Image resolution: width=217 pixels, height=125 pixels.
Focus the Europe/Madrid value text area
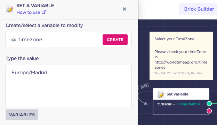(69, 86)
